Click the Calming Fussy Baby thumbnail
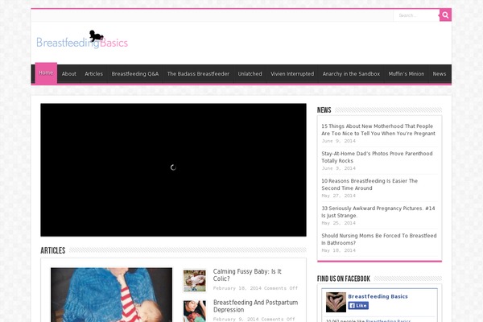This screenshot has width=483, height=322. click(195, 281)
